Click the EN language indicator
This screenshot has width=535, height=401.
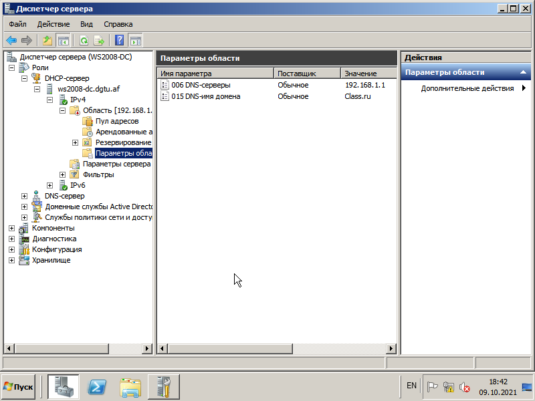click(411, 386)
